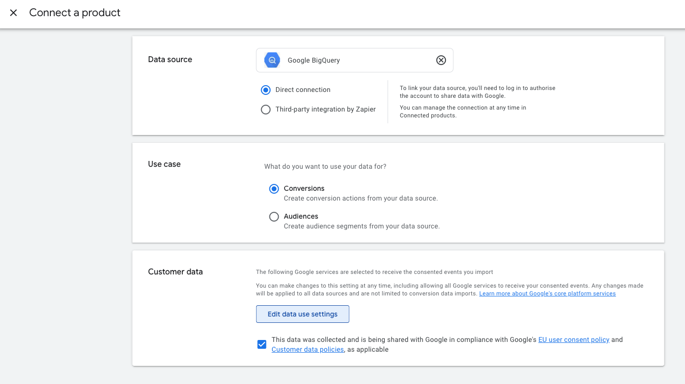The width and height of the screenshot is (685, 384).
Task: Click the 'What do you want to use your data for?' question
Action: pos(325,167)
